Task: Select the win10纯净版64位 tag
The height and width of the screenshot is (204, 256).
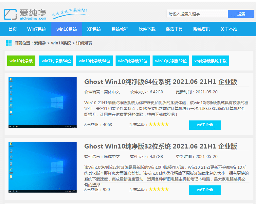Action: [x=94, y=61]
